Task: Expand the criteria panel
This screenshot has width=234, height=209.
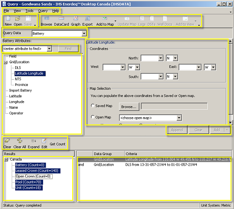Action: click(33, 143)
